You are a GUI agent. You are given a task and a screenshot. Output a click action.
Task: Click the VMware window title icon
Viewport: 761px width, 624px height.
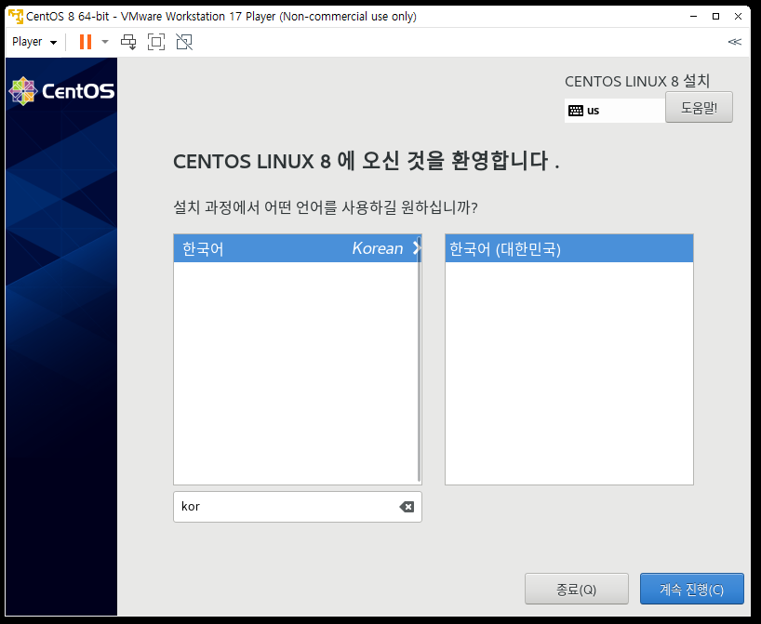point(16,16)
